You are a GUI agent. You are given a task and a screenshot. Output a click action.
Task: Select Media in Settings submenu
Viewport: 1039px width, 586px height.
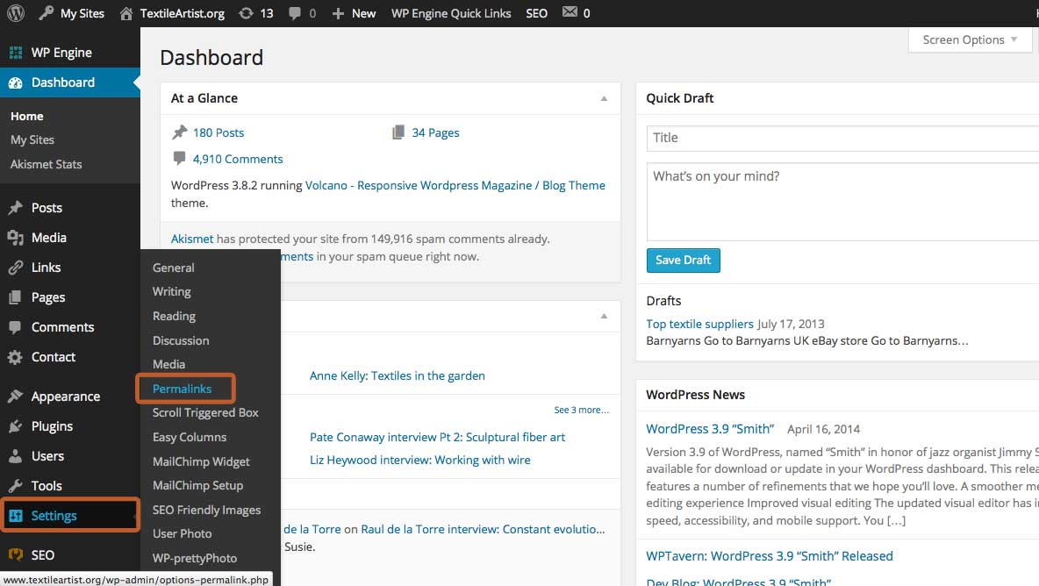point(169,364)
